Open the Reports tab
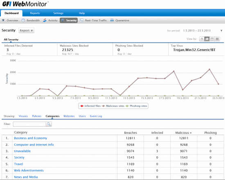 (35, 13)
